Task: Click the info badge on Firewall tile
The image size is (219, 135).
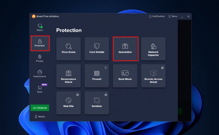Action: tap(106, 68)
